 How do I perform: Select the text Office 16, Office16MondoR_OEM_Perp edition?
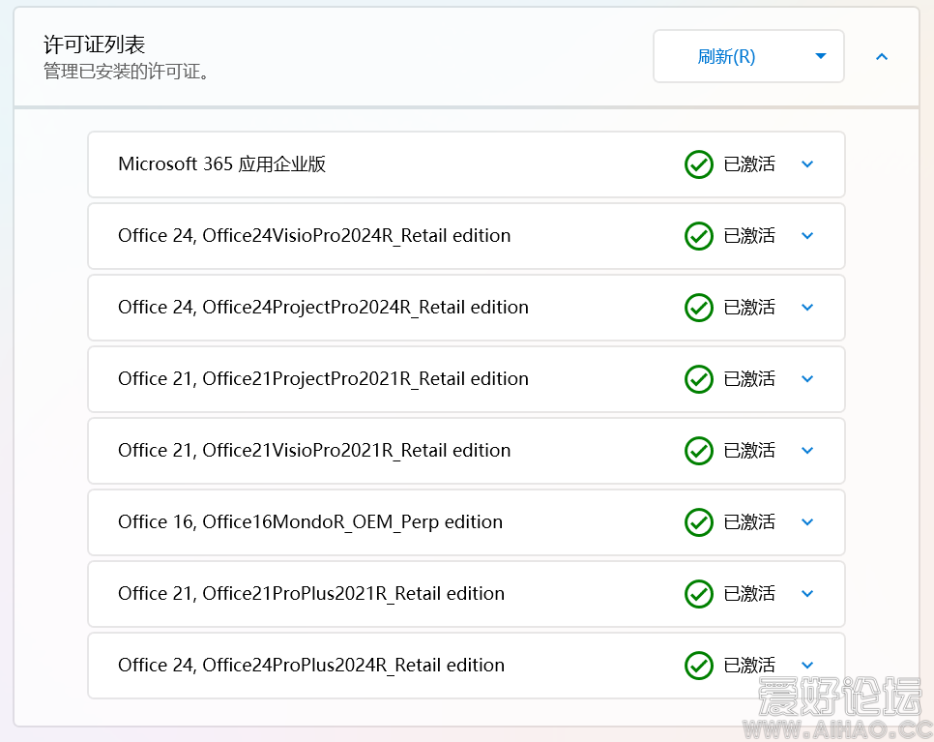click(309, 521)
